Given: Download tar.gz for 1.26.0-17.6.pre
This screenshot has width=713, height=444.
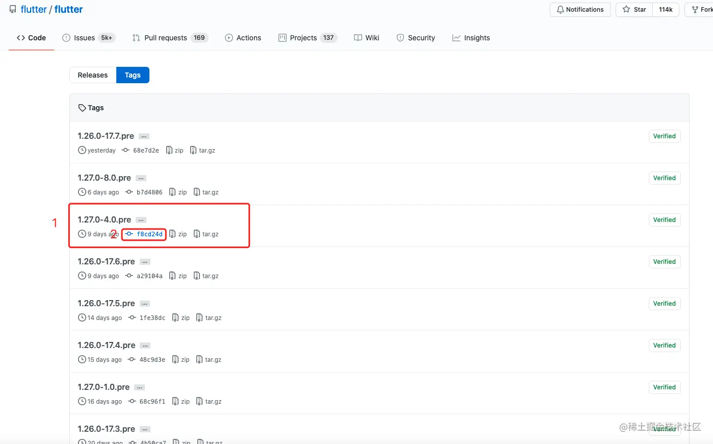Looking at the screenshot, I should coord(206,276).
